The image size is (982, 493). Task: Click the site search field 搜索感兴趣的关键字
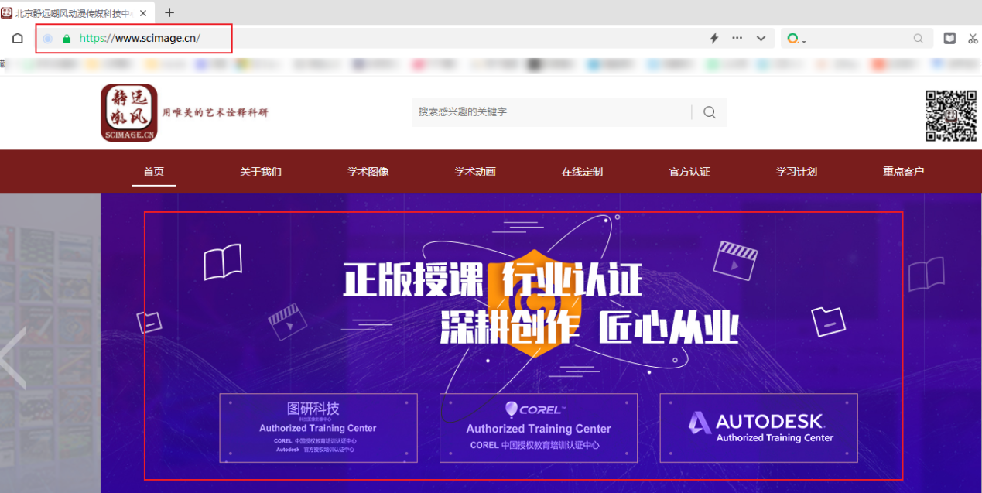coord(551,112)
